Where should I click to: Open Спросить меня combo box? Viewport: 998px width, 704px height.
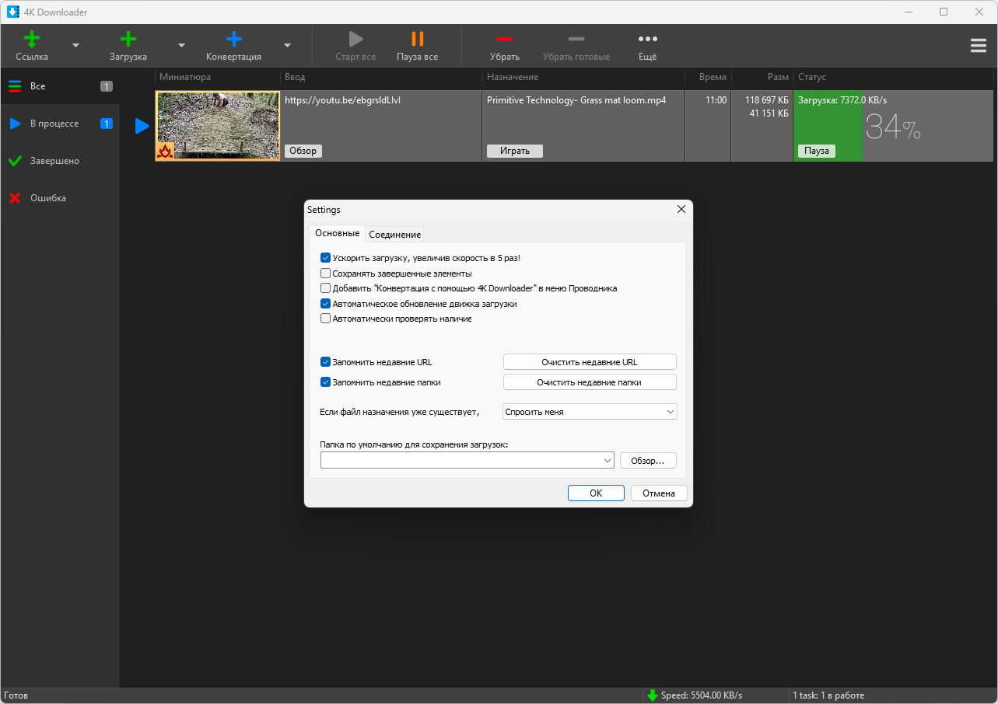click(x=590, y=412)
